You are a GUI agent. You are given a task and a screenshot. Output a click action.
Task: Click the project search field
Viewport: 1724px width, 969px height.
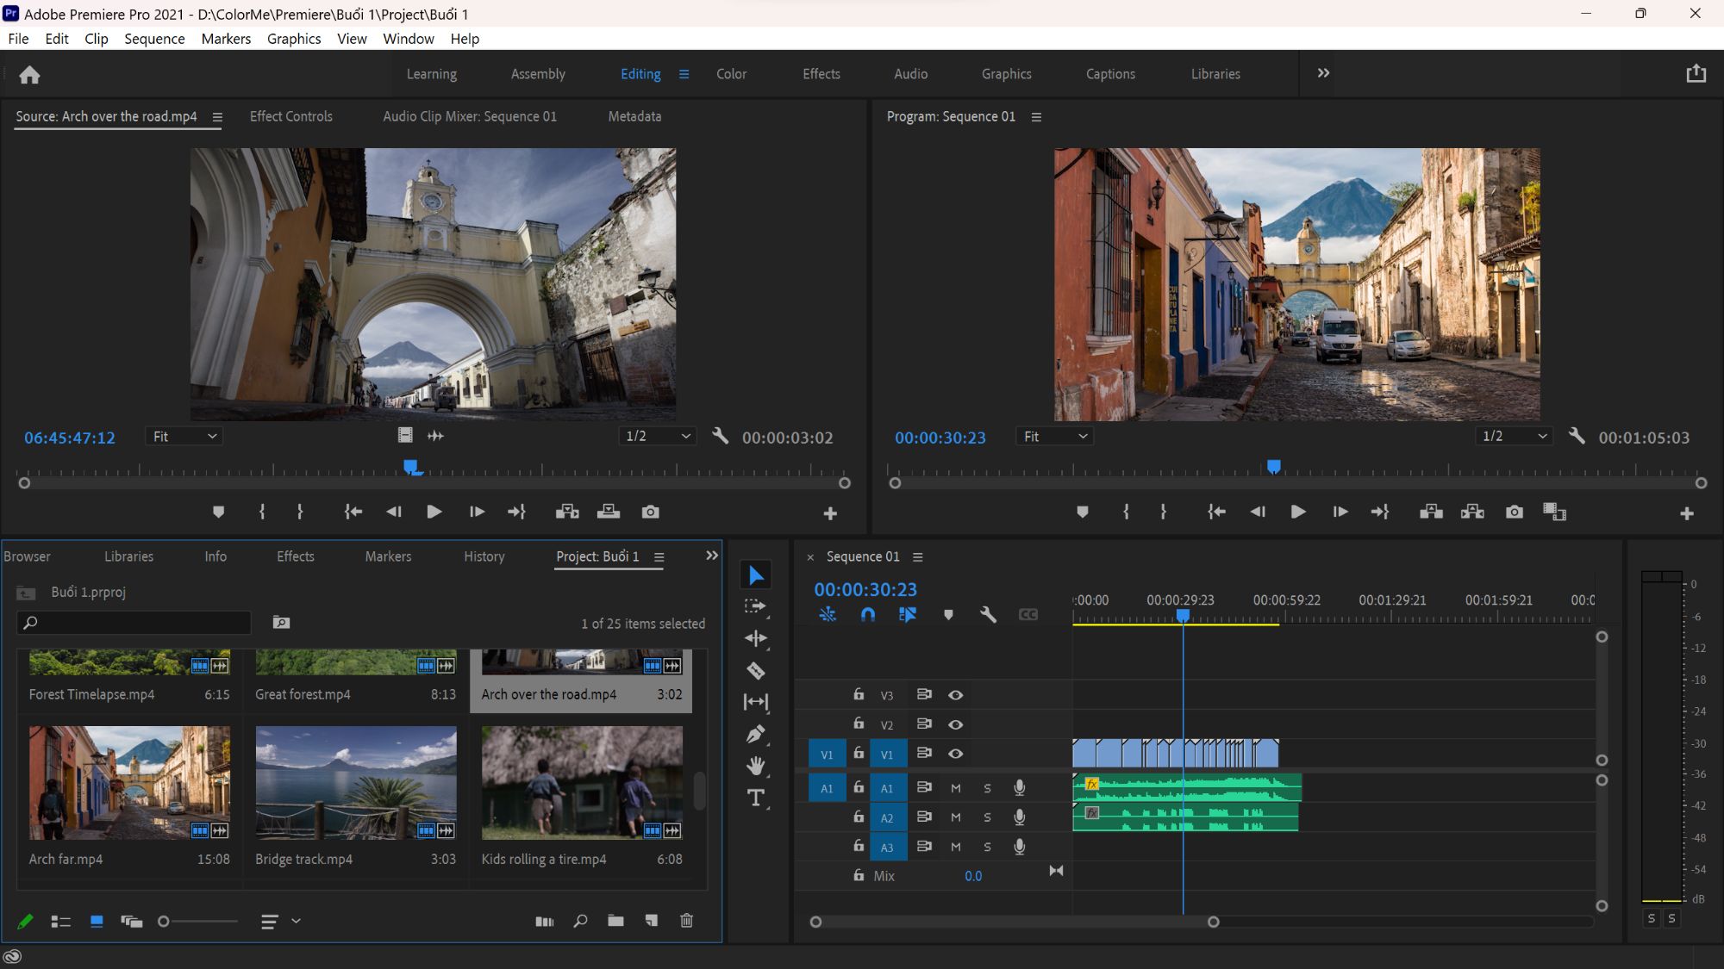point(134,623)
